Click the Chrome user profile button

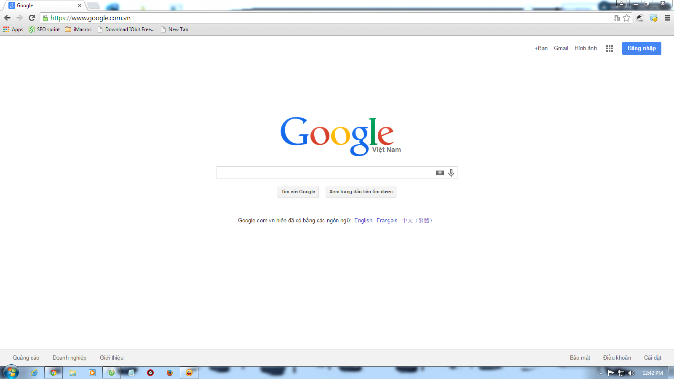coord(621,4)
